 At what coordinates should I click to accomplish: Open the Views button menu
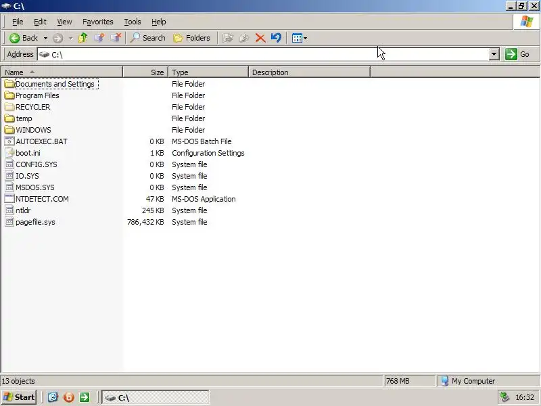click(299, 38)
